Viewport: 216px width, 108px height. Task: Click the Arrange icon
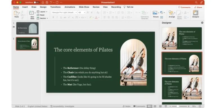(x=171, y=13)
